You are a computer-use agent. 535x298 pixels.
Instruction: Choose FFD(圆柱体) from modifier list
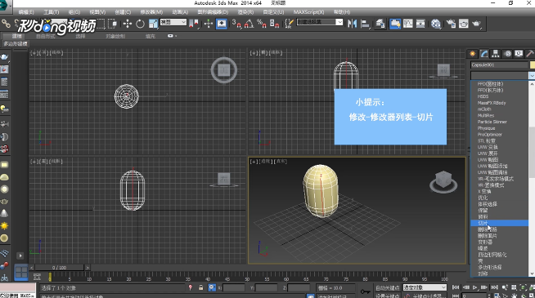490,84
